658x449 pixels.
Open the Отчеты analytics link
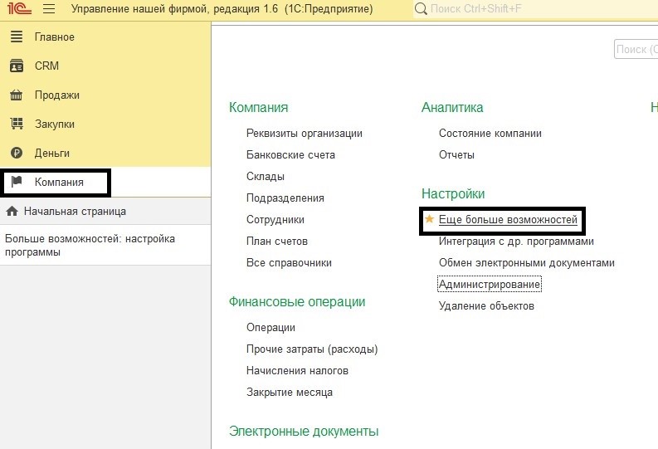456,155
